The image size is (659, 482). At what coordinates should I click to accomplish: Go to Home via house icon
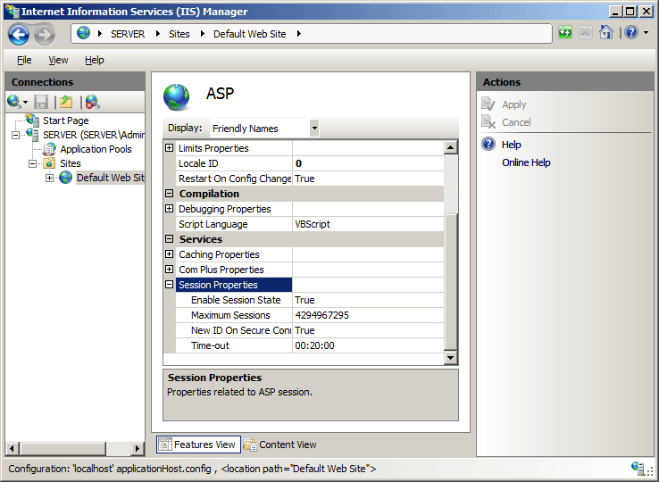(606, 32)
